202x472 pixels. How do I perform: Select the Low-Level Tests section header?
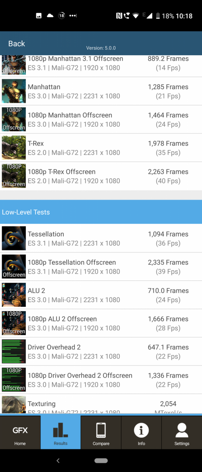tap(101, 212)
